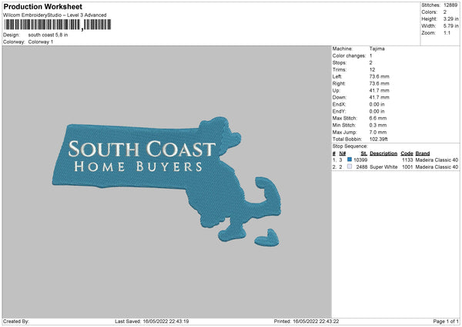Click the Machine Tajima entry
This screenshot has height=327, width=462.
click(359, 49)
